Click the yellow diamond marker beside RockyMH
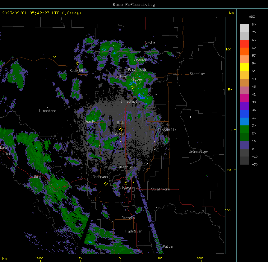Image resolution: width=268 pixels, height=262 pixels. [x=78, y=63]
